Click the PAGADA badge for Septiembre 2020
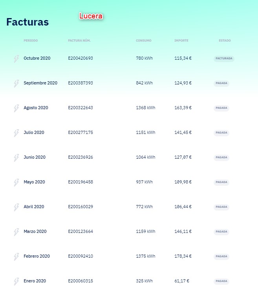The height and width of the screenshot is (293, 258). pos(221,83)
